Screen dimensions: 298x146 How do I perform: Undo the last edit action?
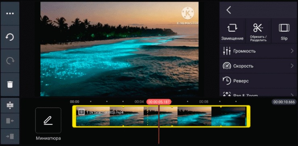pyautogui.click(x=10, y=37)
